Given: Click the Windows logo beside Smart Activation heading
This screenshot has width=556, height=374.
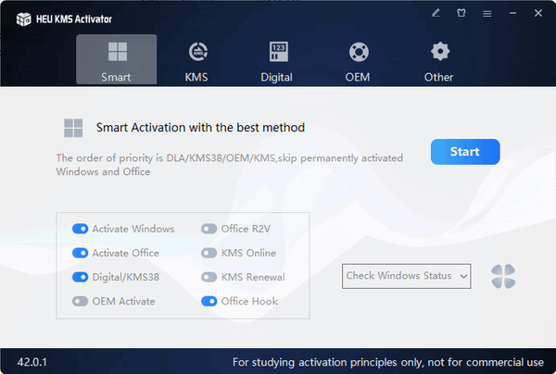Looking at the screenshot, I should [73, 128].
